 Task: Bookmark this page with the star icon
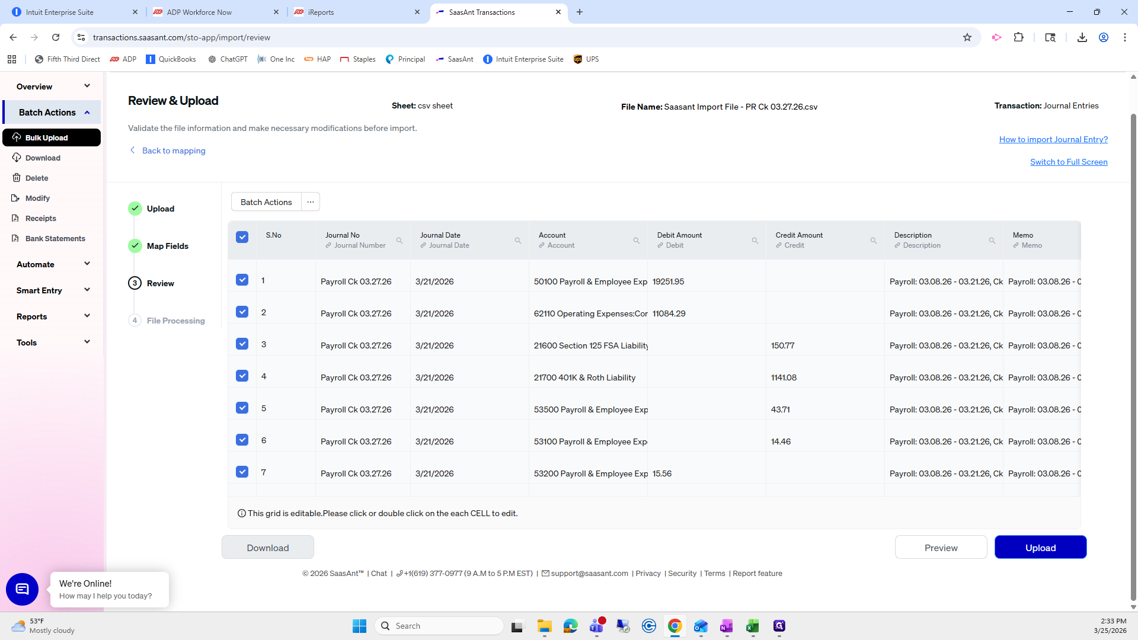tap(967, 37)
